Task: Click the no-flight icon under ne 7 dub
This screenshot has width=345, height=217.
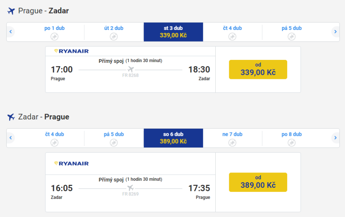Action: point(232,143)
